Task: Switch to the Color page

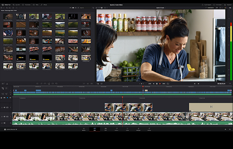Action: [127, 129]
